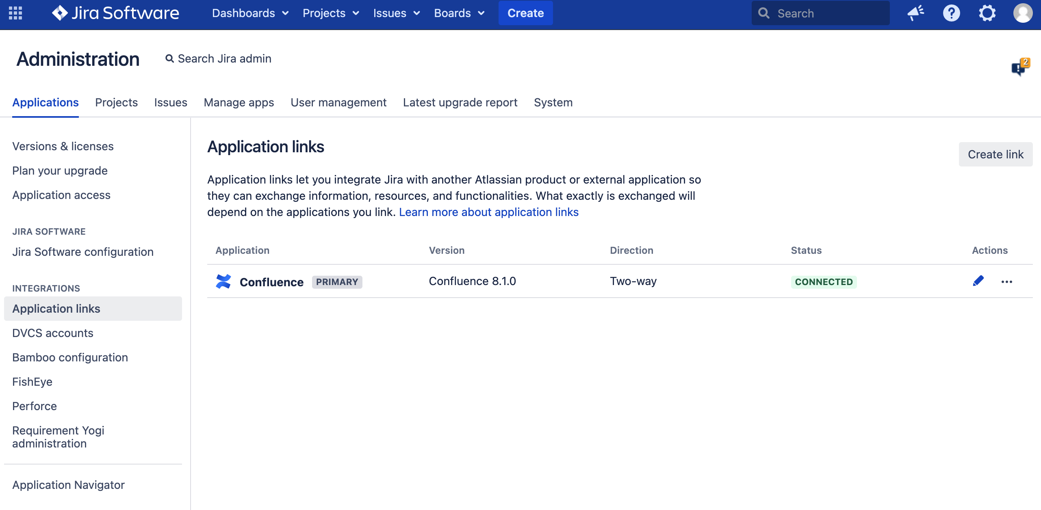
Task: Open the app switcher grid icon
Action: tap(15, 13)
